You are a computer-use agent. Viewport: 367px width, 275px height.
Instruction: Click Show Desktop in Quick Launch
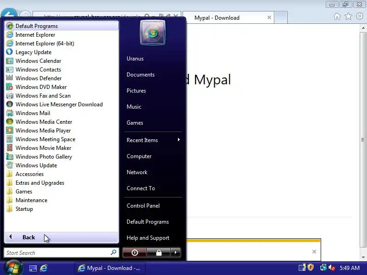pyautogui.click(x=33, y=268)
